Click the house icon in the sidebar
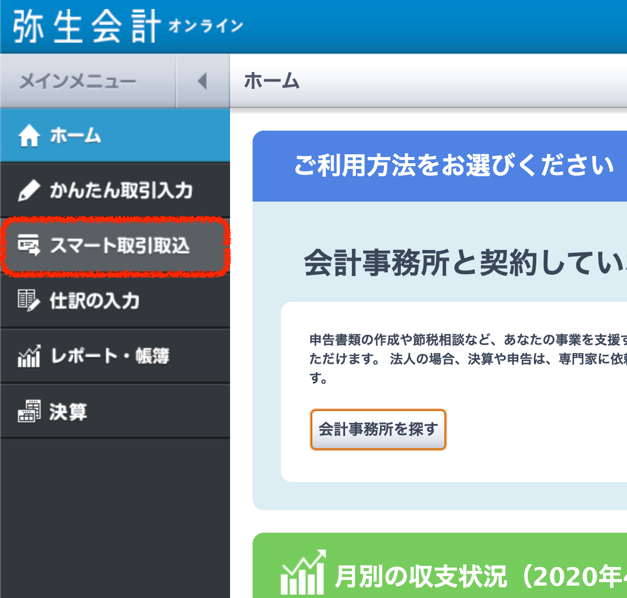 click(29, 136)
